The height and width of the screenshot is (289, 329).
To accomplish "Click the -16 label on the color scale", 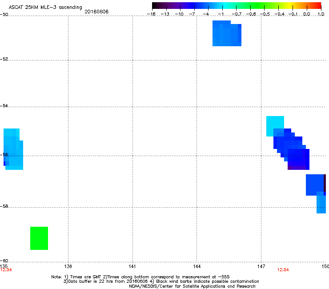I will (151, 14).
